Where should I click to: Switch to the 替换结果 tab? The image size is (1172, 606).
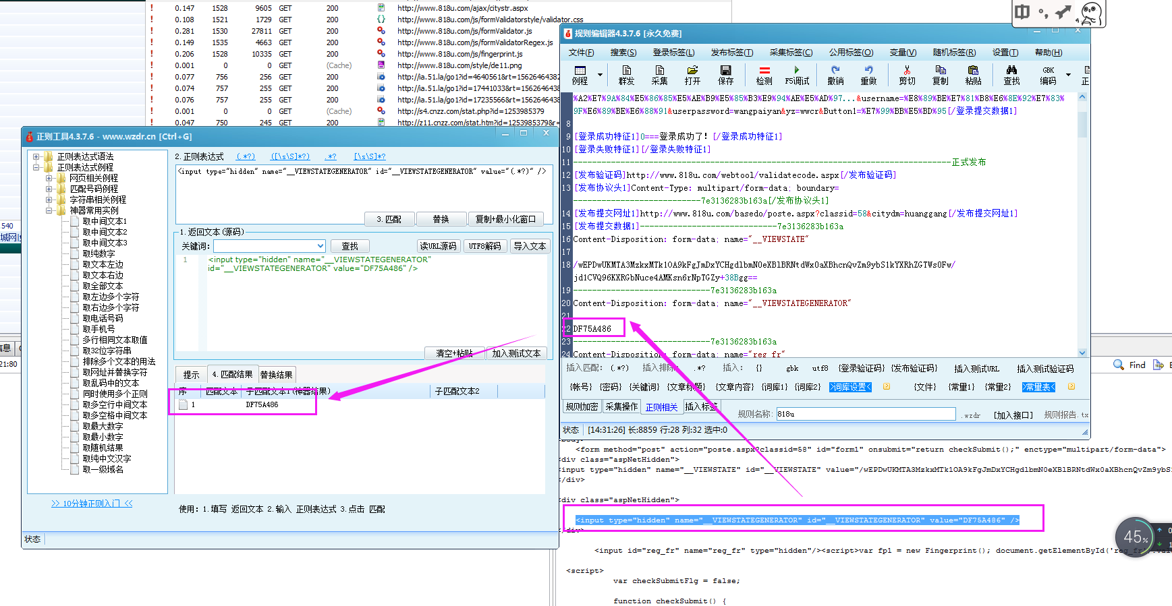click(x=277, y=375)
